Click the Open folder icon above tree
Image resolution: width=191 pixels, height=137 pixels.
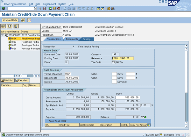pyautogui.click(x=4, y=26)
